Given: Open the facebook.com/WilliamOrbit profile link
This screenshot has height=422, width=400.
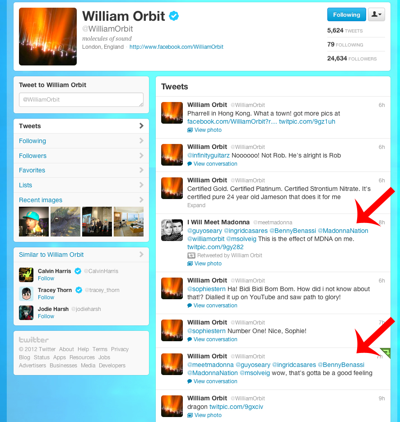Looking at the screenshot, I should pos(177,47).
